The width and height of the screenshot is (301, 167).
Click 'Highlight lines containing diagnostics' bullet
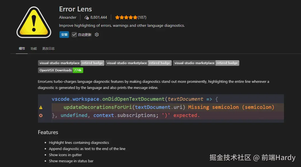pyautogui.click(x=79, y=143)
